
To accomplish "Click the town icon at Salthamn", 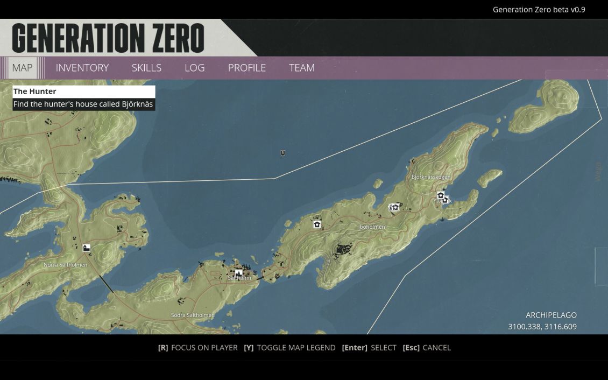I will click(x=238, y=273).
